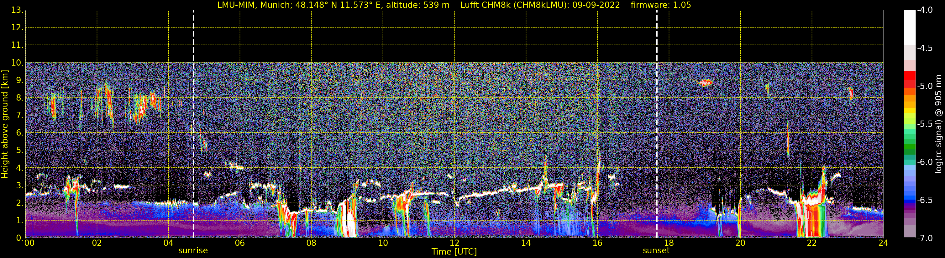Click the 'sunset' label below the time axis

tap(656, 251)
